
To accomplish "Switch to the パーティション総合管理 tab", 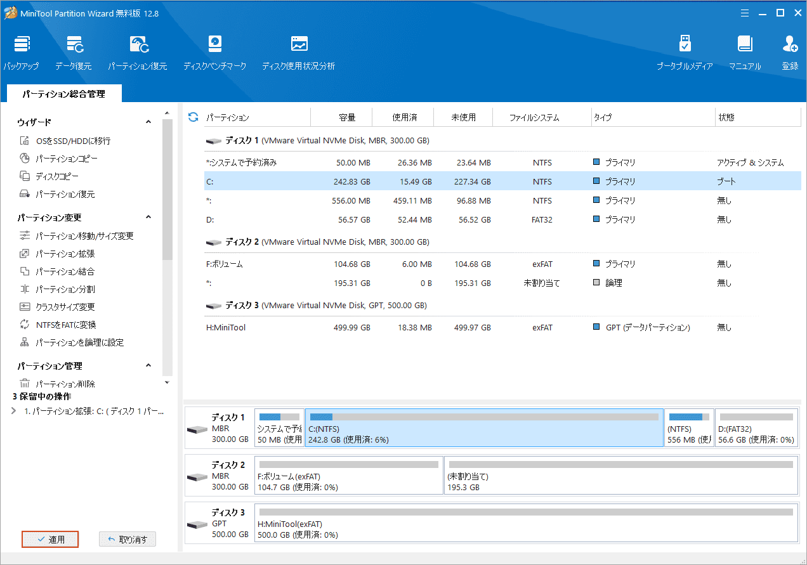I will click(x=63, y=94).
